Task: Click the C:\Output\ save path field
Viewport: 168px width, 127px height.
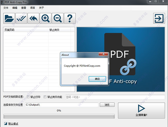Action: point(62,105)
